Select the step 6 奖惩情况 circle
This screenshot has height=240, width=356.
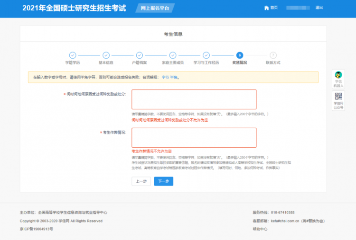pyautogui.click(x=240, y=55)
